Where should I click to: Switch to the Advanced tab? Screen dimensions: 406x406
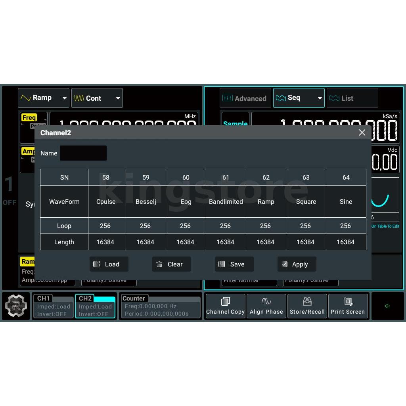(245, 98)
